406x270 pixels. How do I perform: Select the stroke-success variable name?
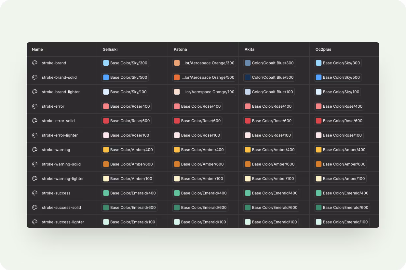[56, 193]
